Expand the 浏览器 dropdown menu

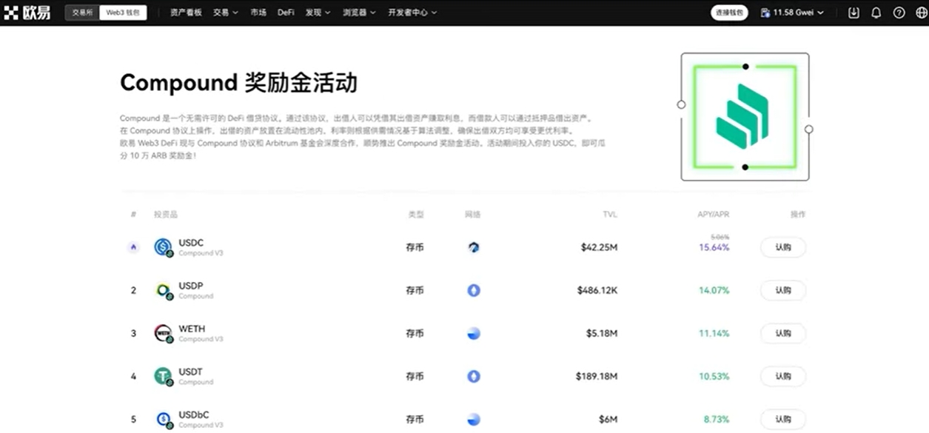coord(359,13)
